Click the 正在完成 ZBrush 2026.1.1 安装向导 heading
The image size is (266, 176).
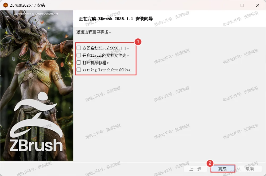(x=116, y=19)
